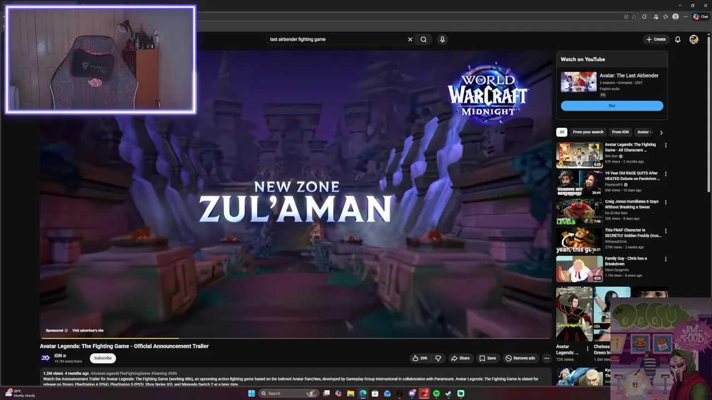The height and width of the screenshot is (400, 712).
Task: Click the #Gaming hashtag in description
Action: coord(159,373)
